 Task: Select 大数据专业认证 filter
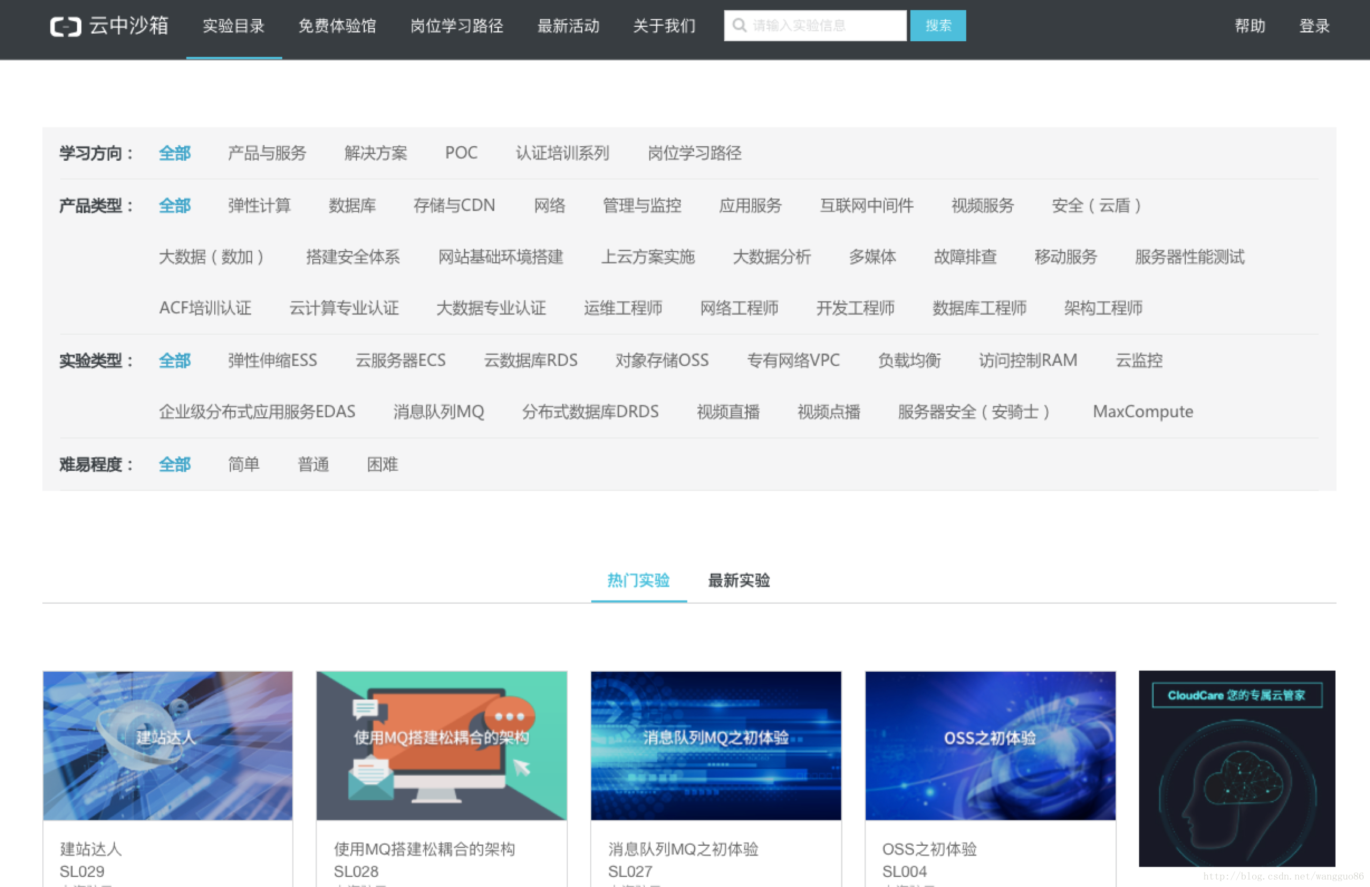(x=491, y=308)
